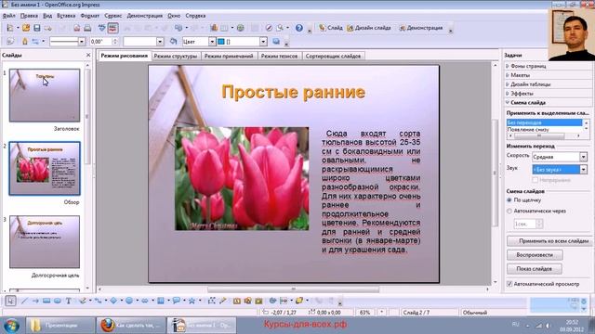
Task: Click the Save document icon
Action: pos(37,28)
